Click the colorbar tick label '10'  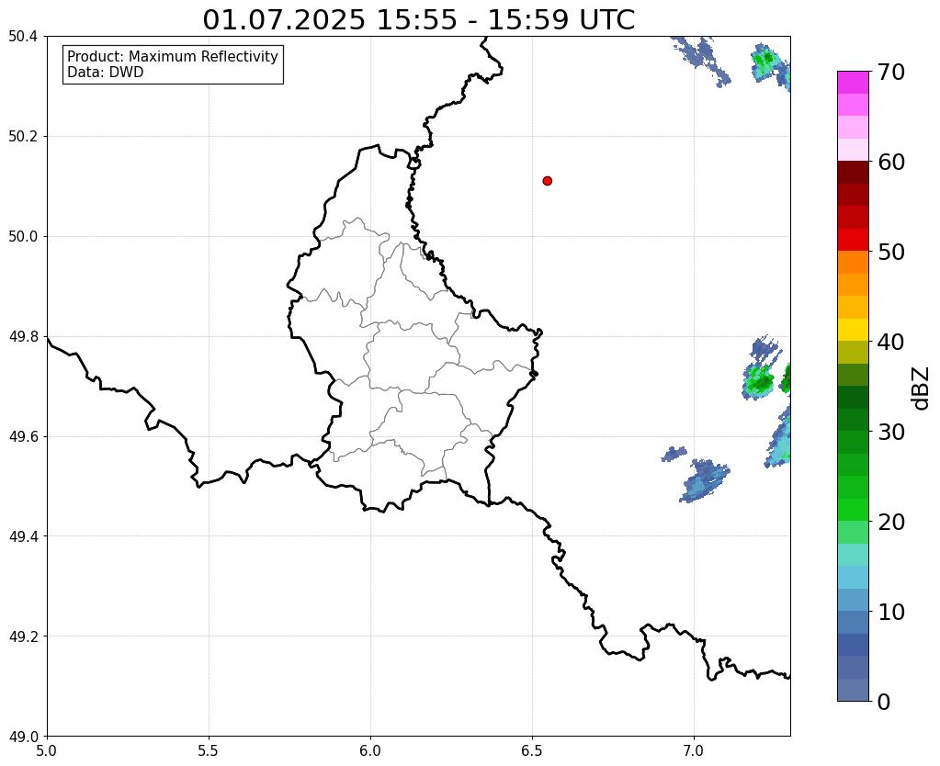coord(891,612)
